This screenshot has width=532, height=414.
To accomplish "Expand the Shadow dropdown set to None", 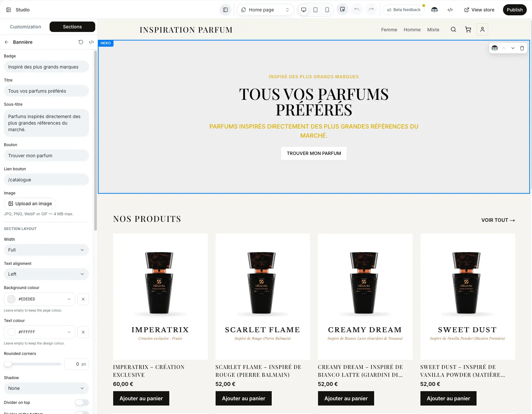I will [x=46, y=388].
